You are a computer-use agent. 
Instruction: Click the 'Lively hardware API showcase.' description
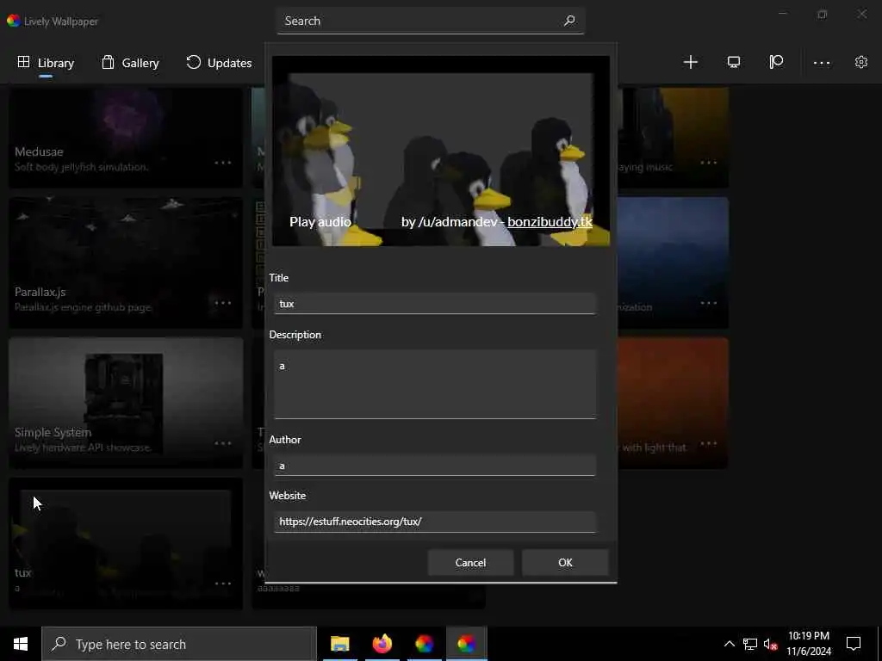pos(83,448)
